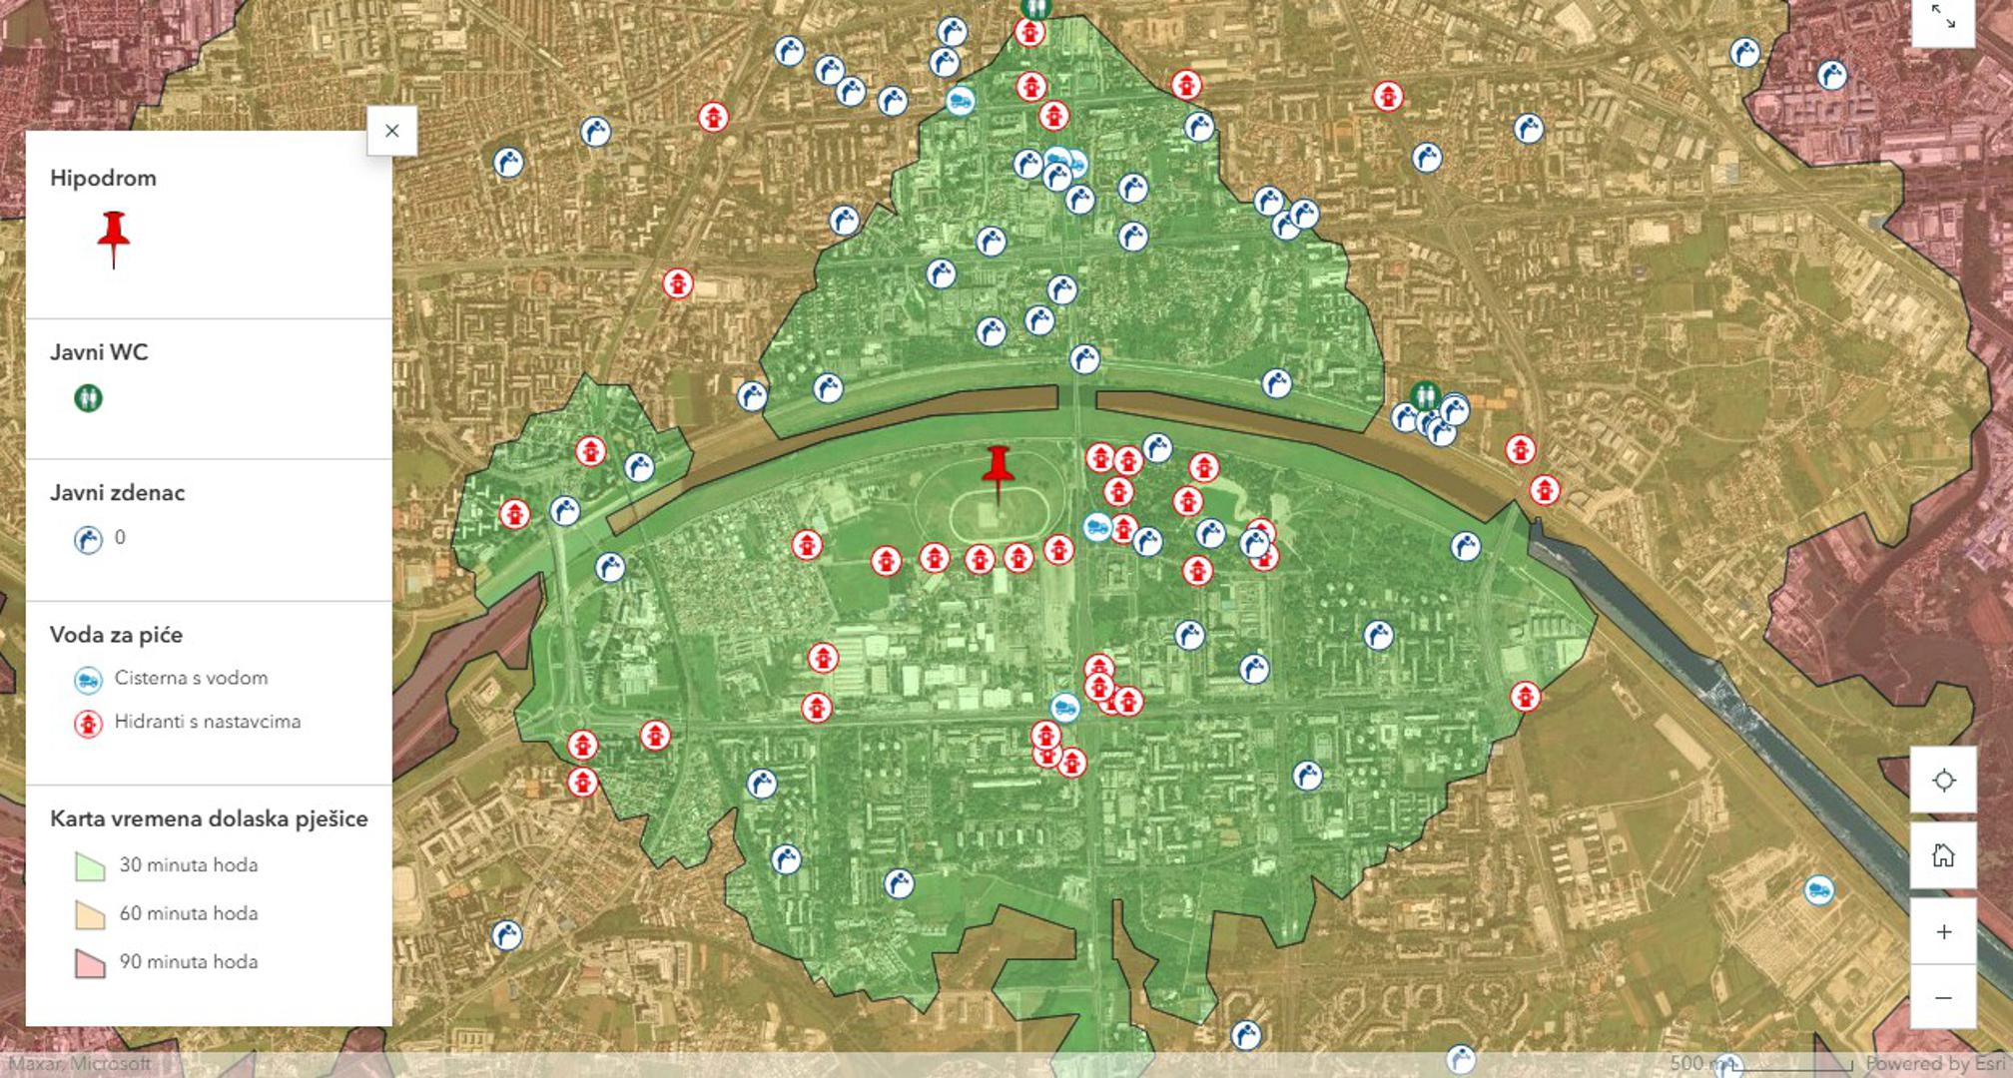Click the 60 minuta hoda orange swatch
This screenshot has height=1078, width=2013.
pyautogui.click(x=90, y=914)
